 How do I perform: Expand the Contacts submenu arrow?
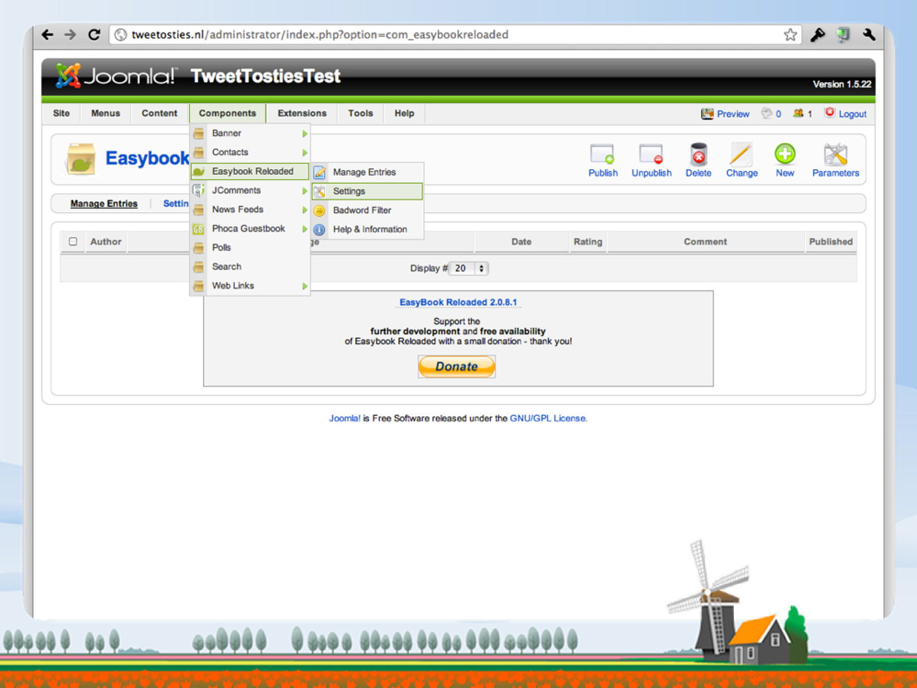305,153
